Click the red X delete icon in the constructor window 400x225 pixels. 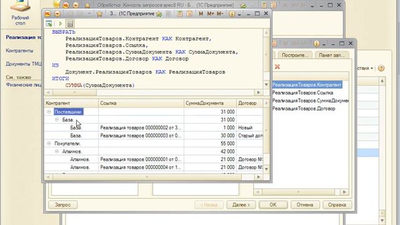click(x=277, y=67)
